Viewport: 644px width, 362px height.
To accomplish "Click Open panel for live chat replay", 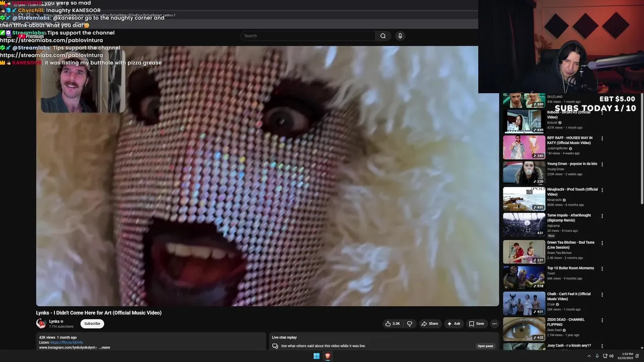I will click(x=486, y=346).
